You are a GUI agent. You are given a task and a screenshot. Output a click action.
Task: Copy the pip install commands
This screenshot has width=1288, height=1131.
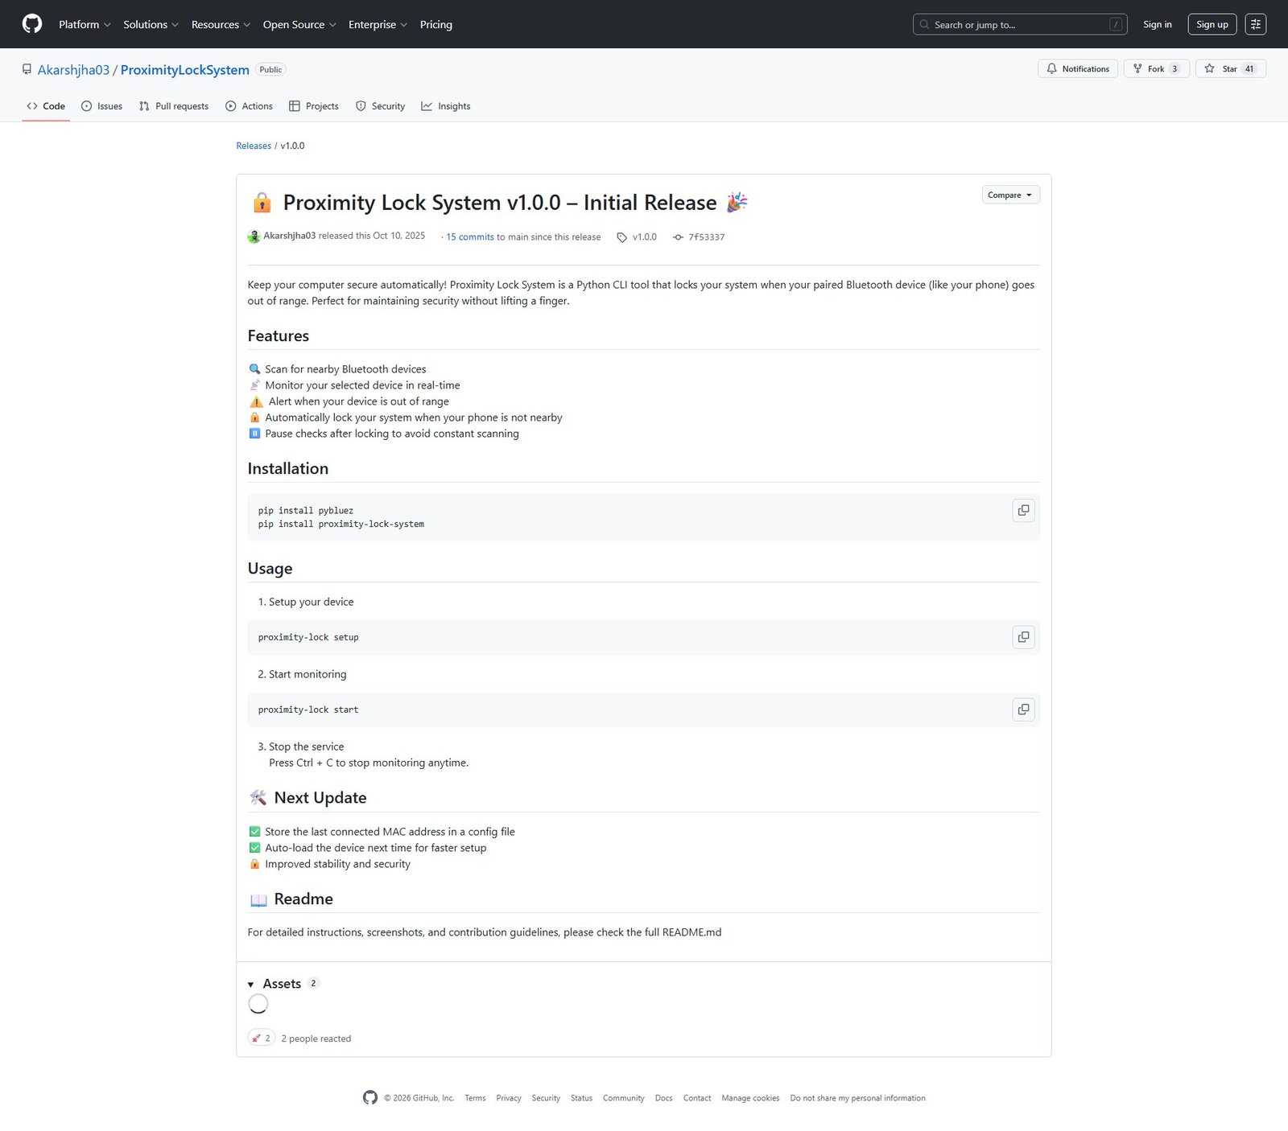(x=1023, y=511)
